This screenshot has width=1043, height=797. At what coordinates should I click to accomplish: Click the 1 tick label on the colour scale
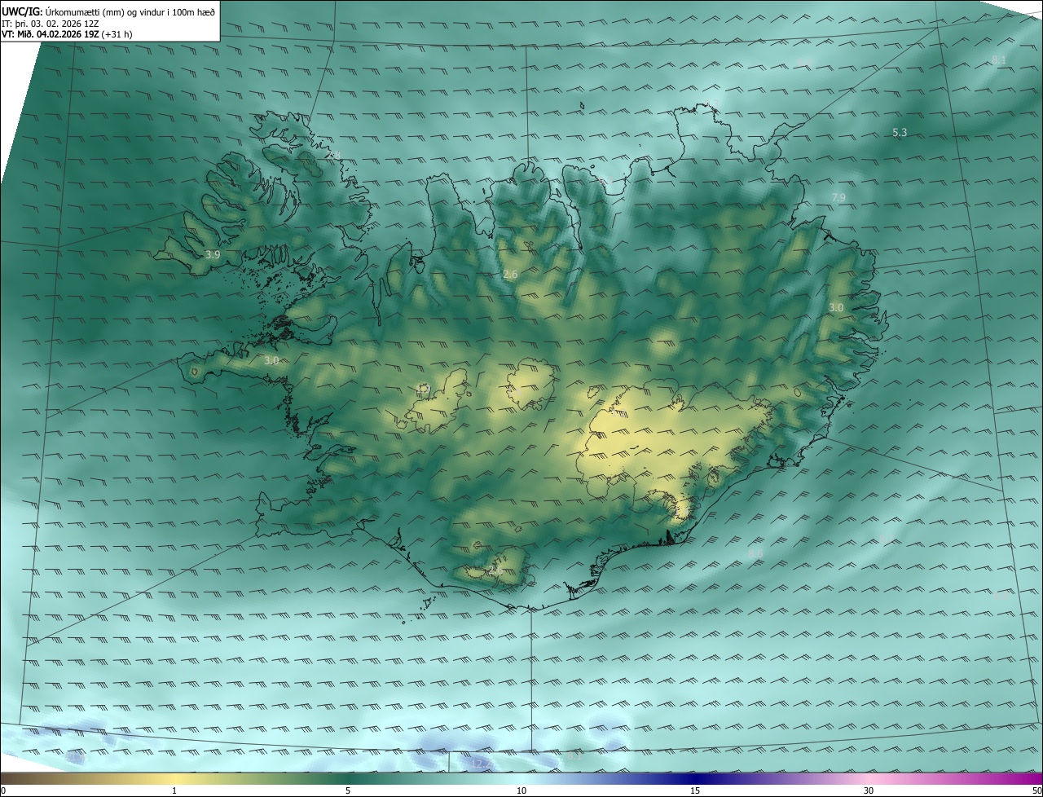174,790
